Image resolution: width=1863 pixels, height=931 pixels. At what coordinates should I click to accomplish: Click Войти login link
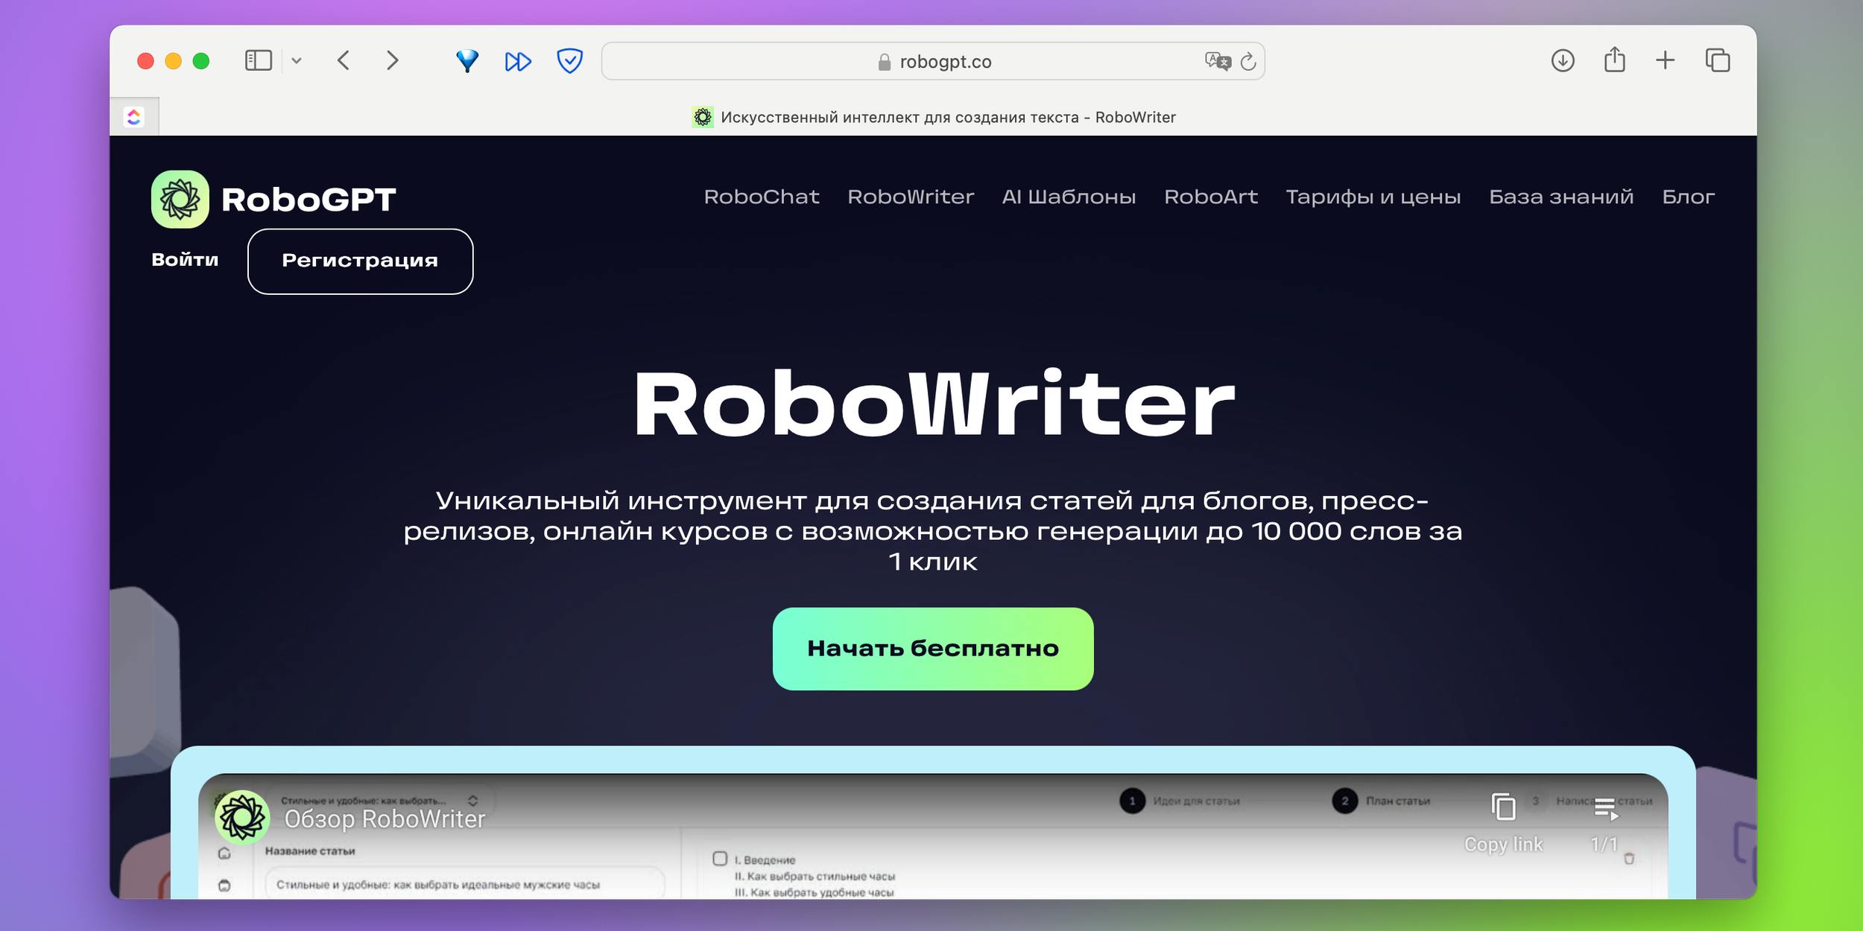[x=184, y=259]
